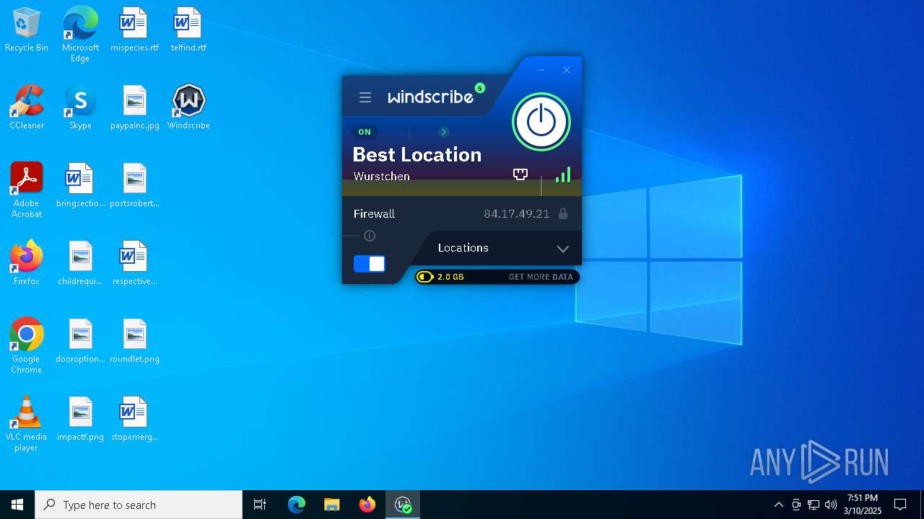
Task: Select the bringsectio... Word document
Action: click(80, 186)
